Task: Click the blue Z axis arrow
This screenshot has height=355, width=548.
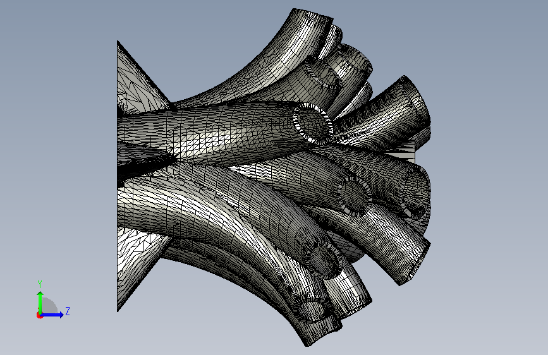Action: tap(52, 315)
